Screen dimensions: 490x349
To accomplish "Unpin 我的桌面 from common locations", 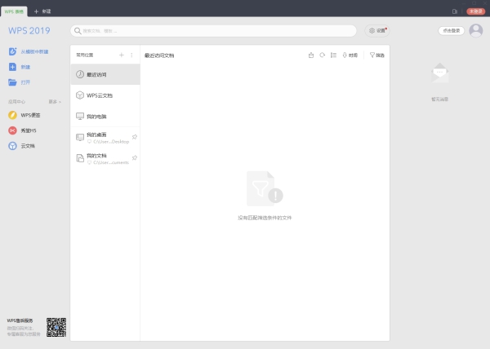I will tap(134, 137).
